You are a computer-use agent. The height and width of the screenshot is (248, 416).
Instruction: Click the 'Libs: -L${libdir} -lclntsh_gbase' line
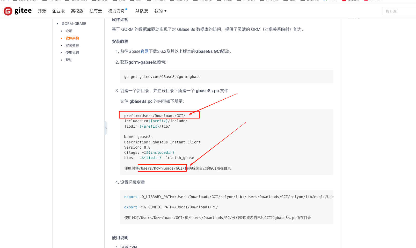159,158
